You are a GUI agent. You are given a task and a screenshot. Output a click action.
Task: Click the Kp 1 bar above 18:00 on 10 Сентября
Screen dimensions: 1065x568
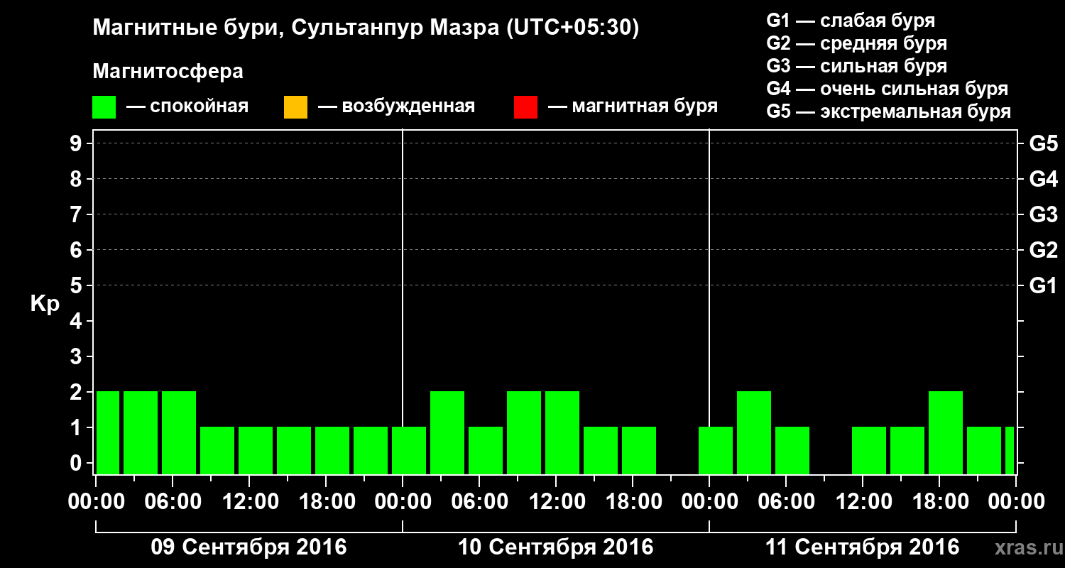[639, 450]
